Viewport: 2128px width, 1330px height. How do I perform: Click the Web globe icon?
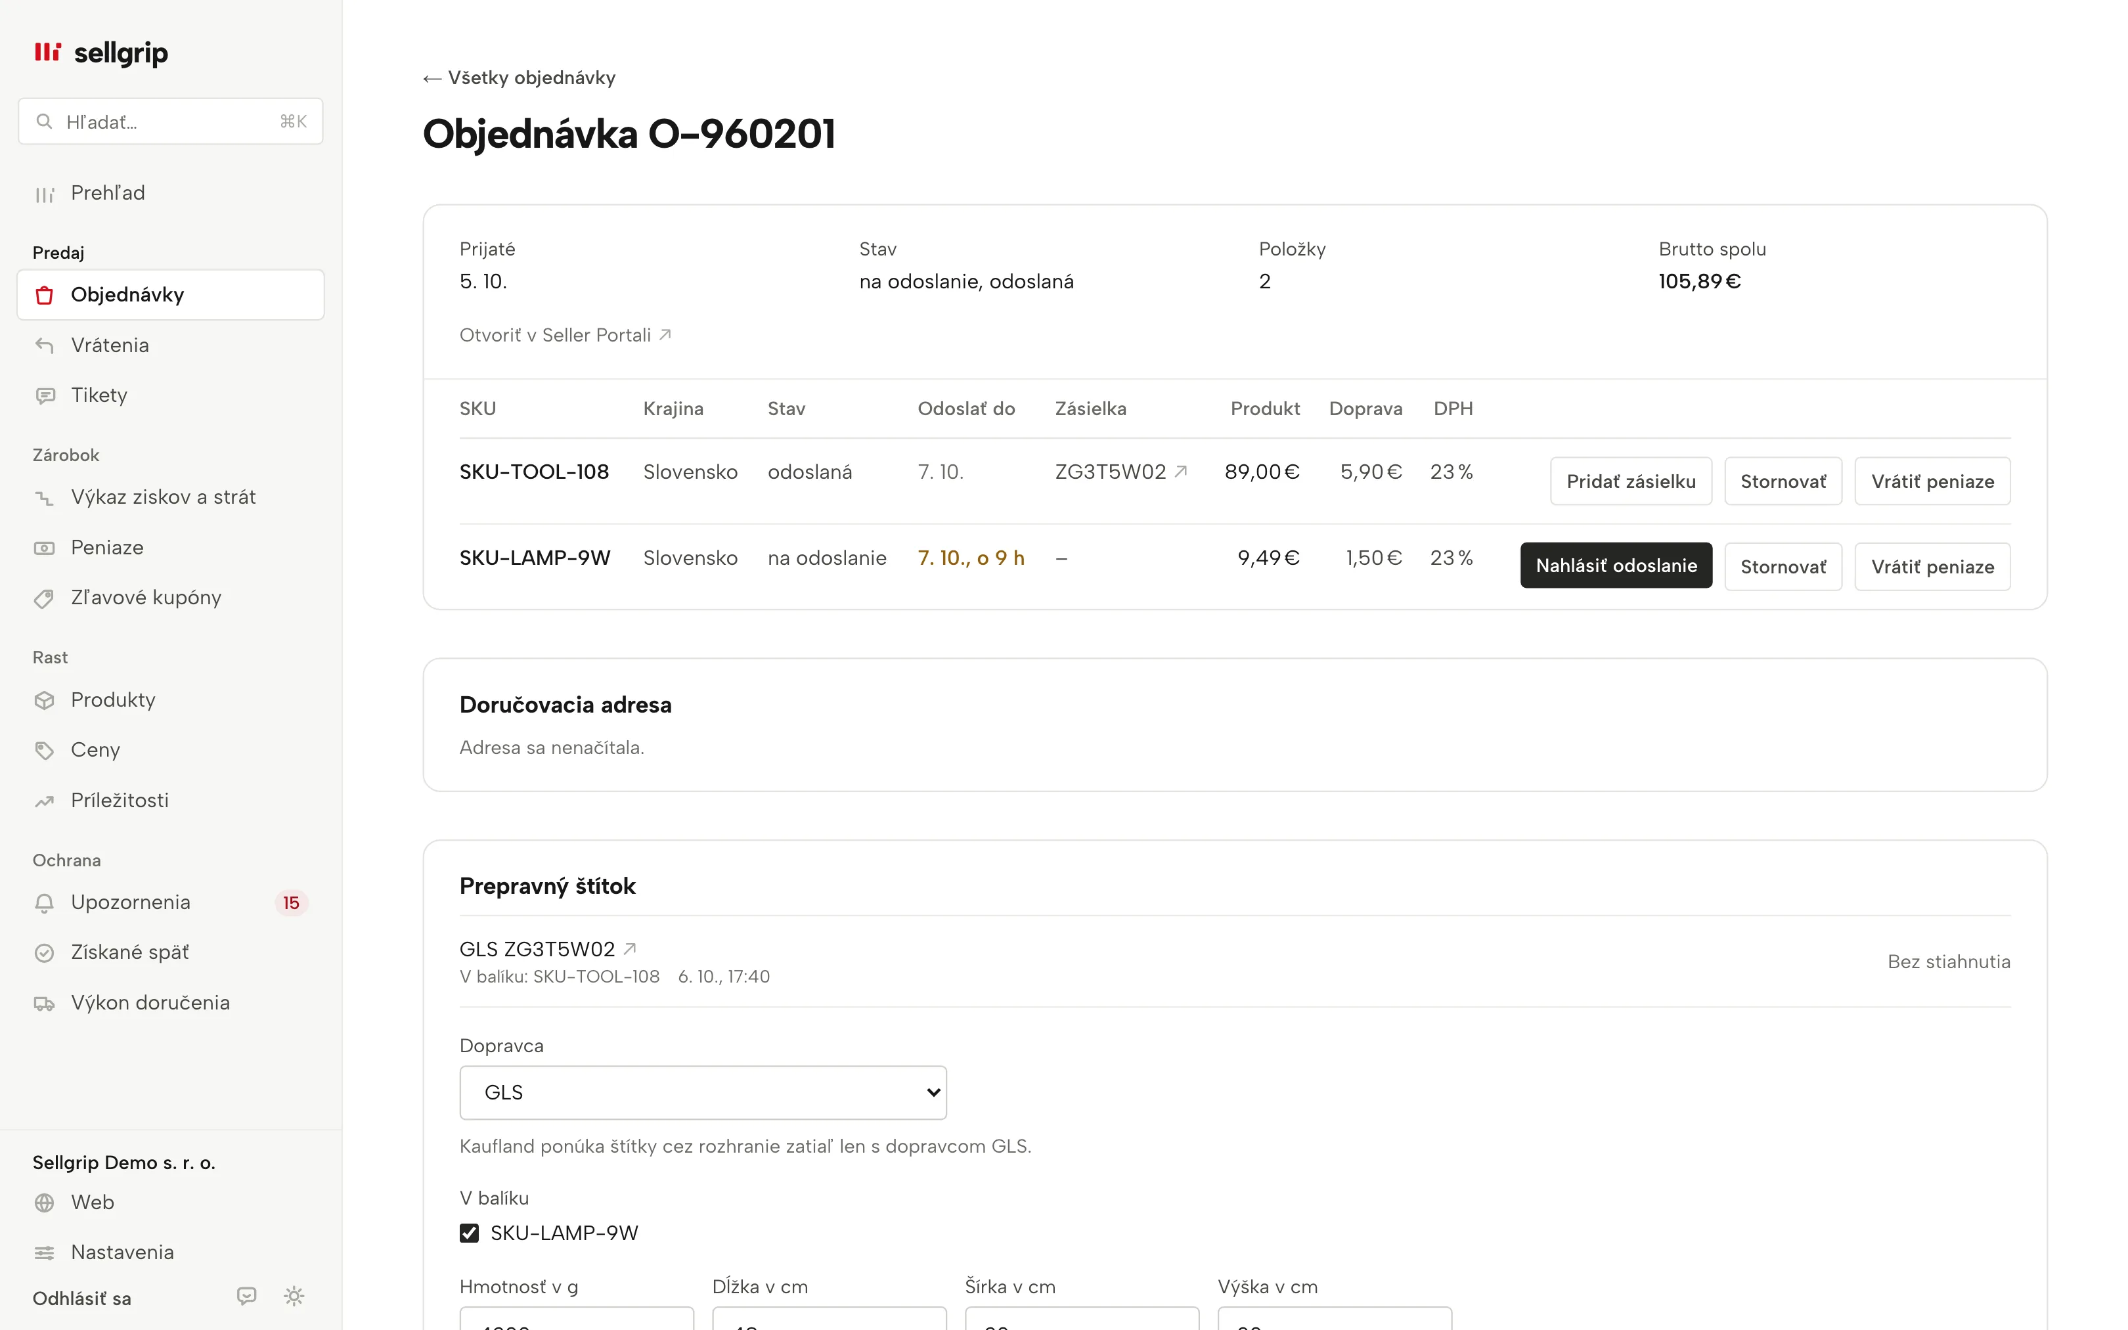click(x=45, y=1203)
